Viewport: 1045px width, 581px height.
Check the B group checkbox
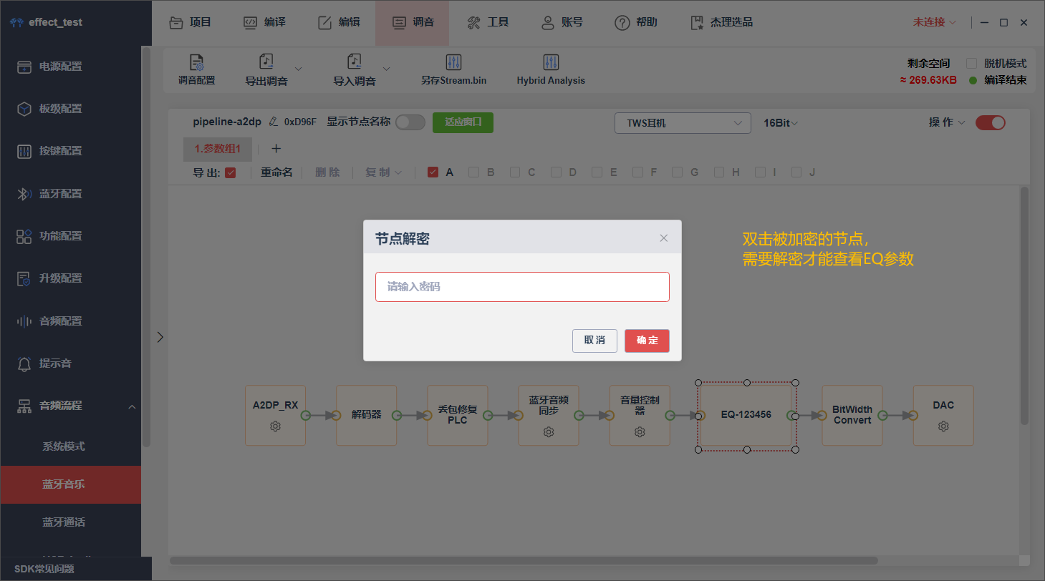pyautogui.click(x=473, y=172)
